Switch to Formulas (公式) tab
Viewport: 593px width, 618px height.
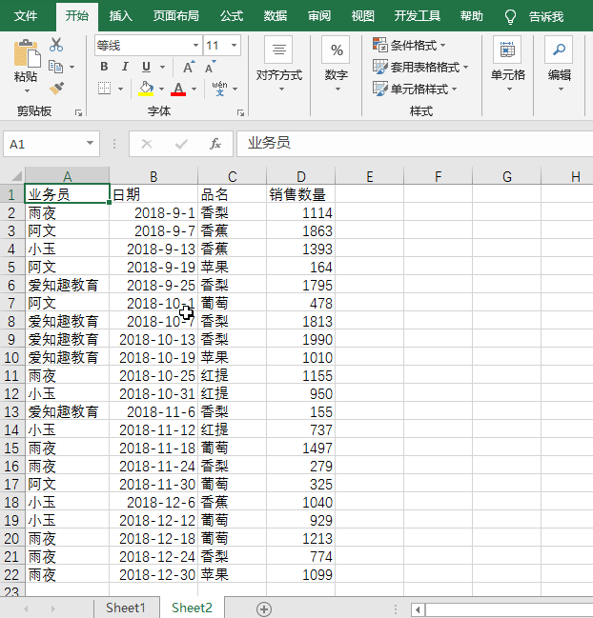tap(232, 16)
